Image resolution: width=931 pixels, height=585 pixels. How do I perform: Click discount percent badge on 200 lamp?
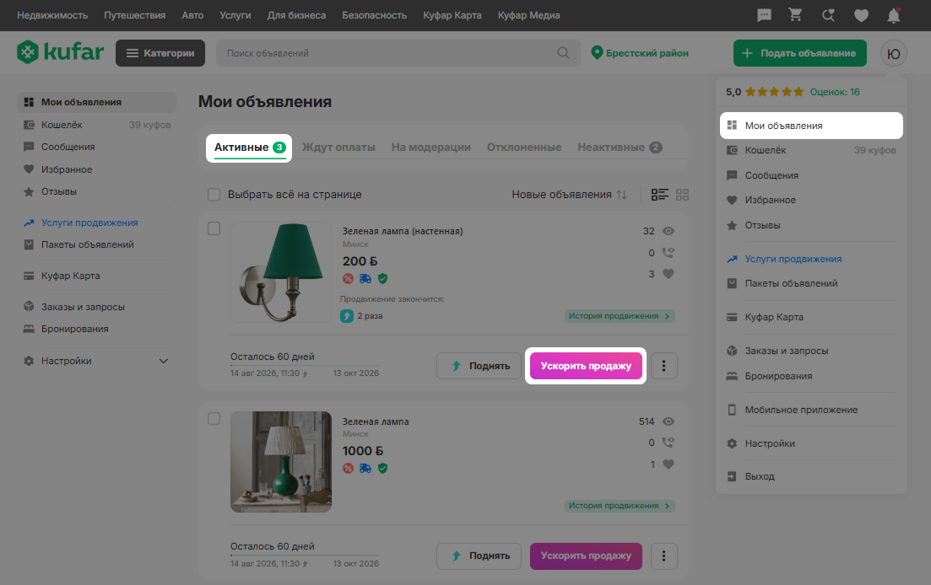[x=348, y=278]
